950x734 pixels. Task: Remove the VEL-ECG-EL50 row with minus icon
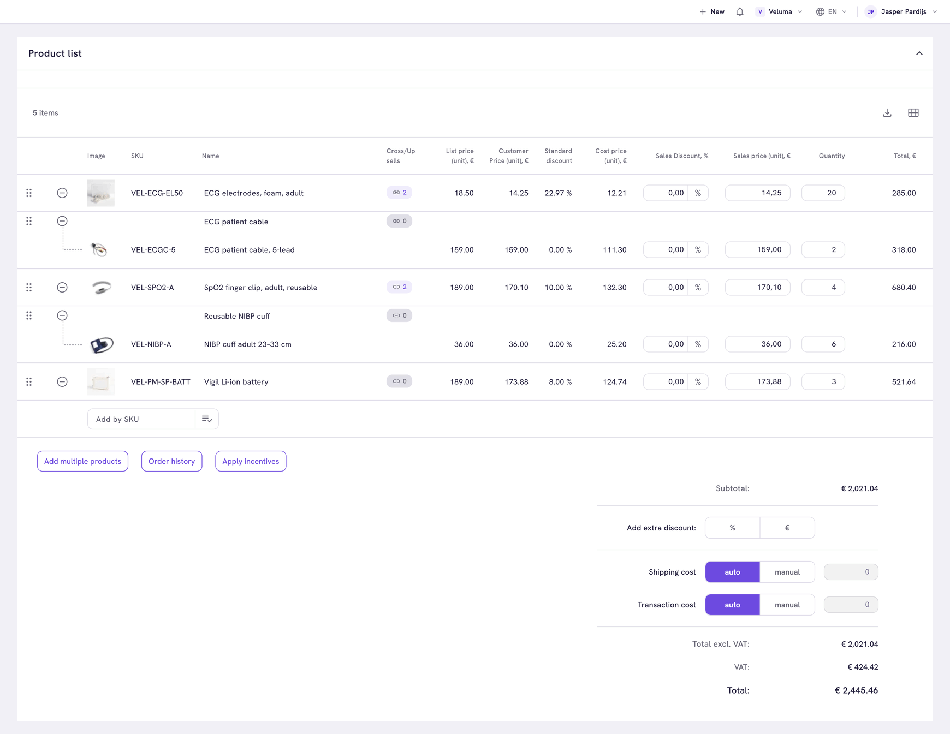coord(62,193)
